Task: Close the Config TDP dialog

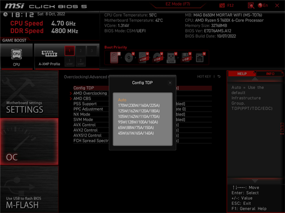Action: (x=170, y=82)
